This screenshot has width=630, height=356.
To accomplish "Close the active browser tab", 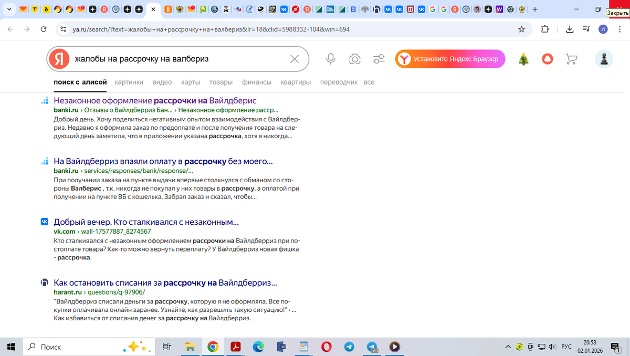I will pyautogui.click(x=153, y=9).
